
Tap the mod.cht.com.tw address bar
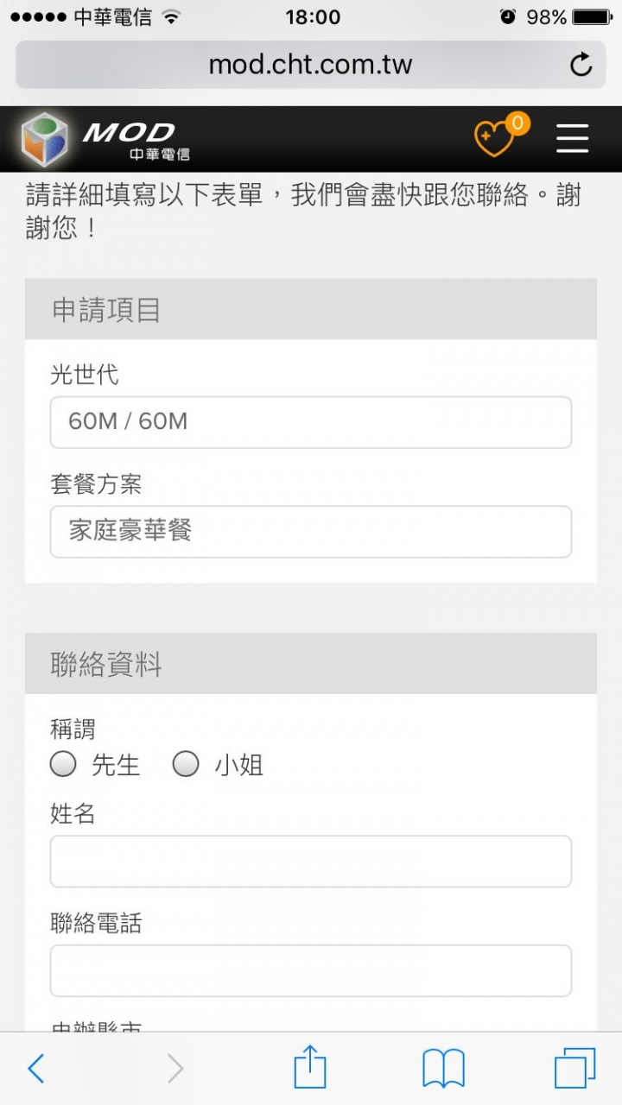point(311,65)
